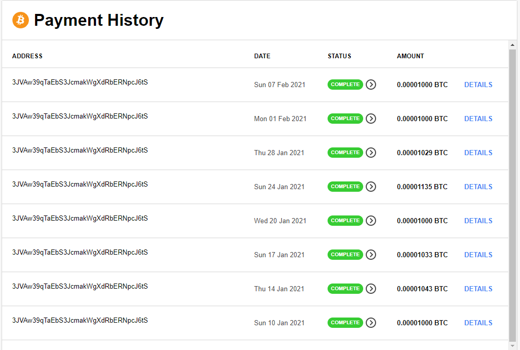This screenshot has height=350, width=520.
Task: Click amount 0.00001000 BTC on Mon 01 Feb row
Action: click(x=422, y=119)
